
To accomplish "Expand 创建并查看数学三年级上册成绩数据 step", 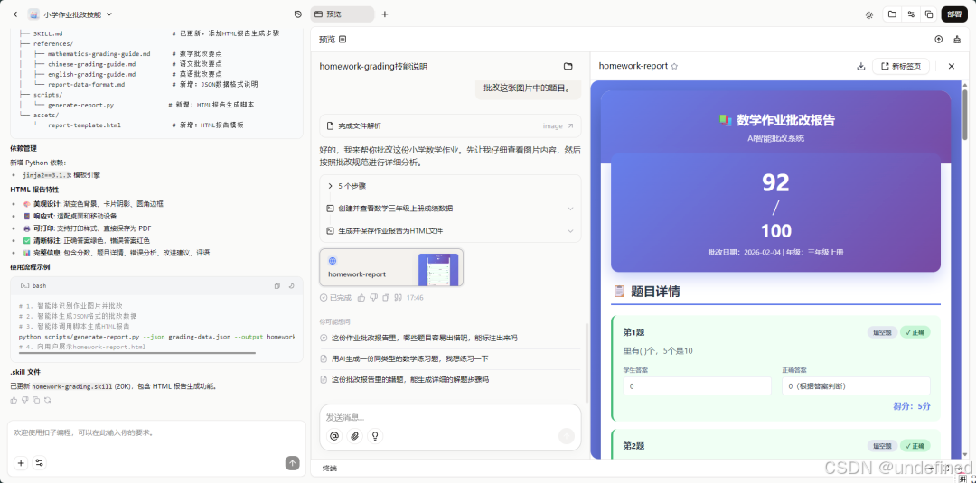I will (450, 209).
